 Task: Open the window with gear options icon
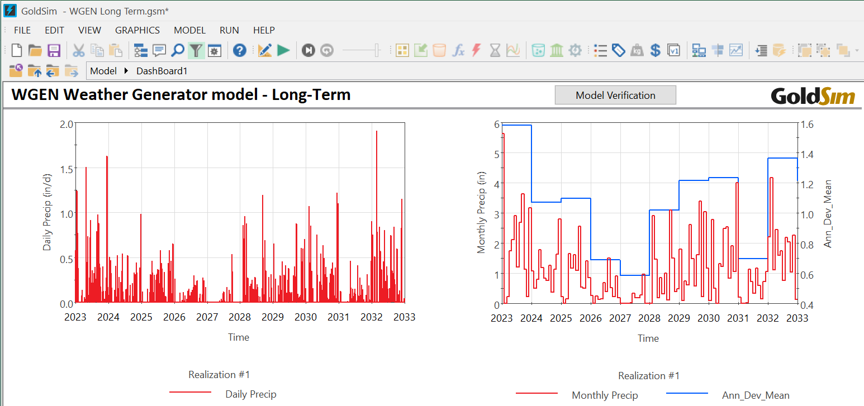pos(215,50)
